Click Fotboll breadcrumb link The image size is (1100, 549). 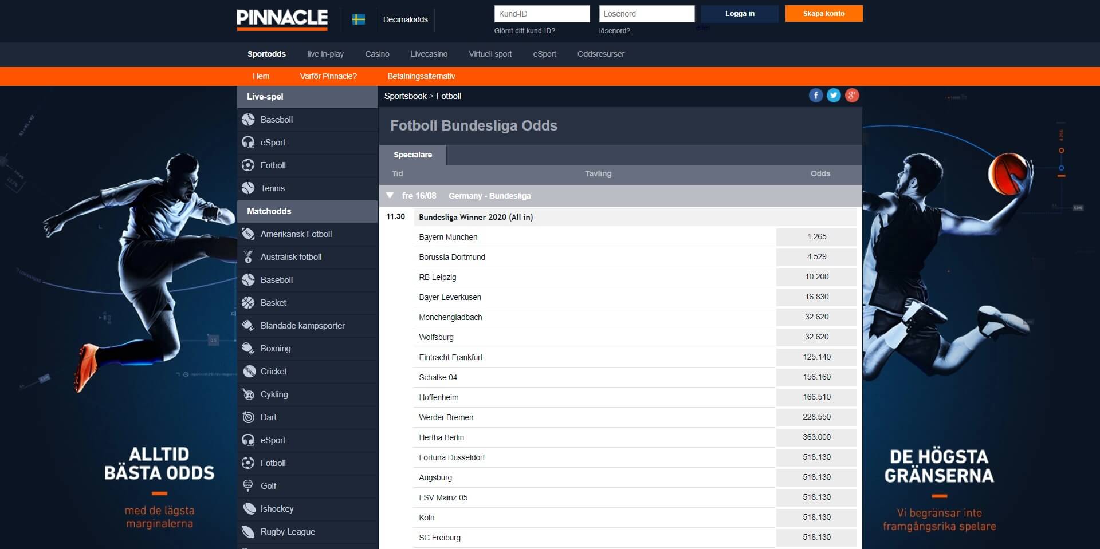[x=449, y=96]
